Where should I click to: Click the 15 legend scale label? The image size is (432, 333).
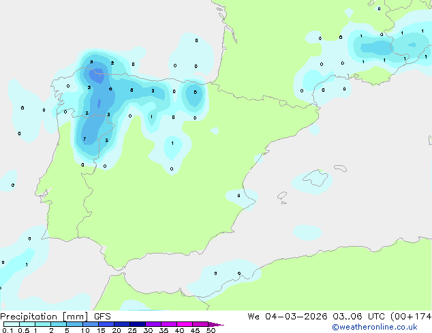coord(101,330)
